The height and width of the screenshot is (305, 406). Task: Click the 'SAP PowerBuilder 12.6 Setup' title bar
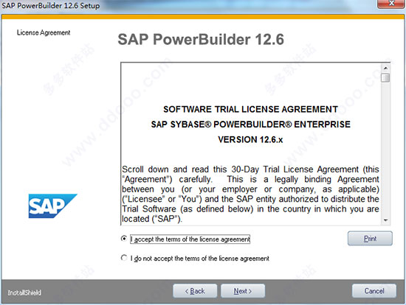[x=51, y=5]
